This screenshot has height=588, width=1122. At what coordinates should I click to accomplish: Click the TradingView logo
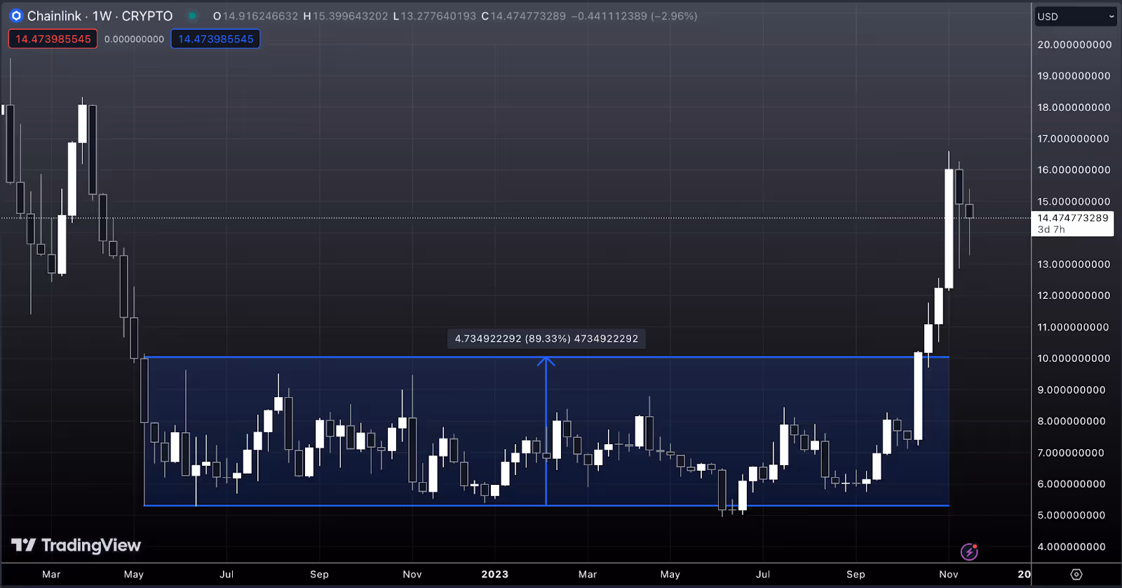tap(76, 545)
